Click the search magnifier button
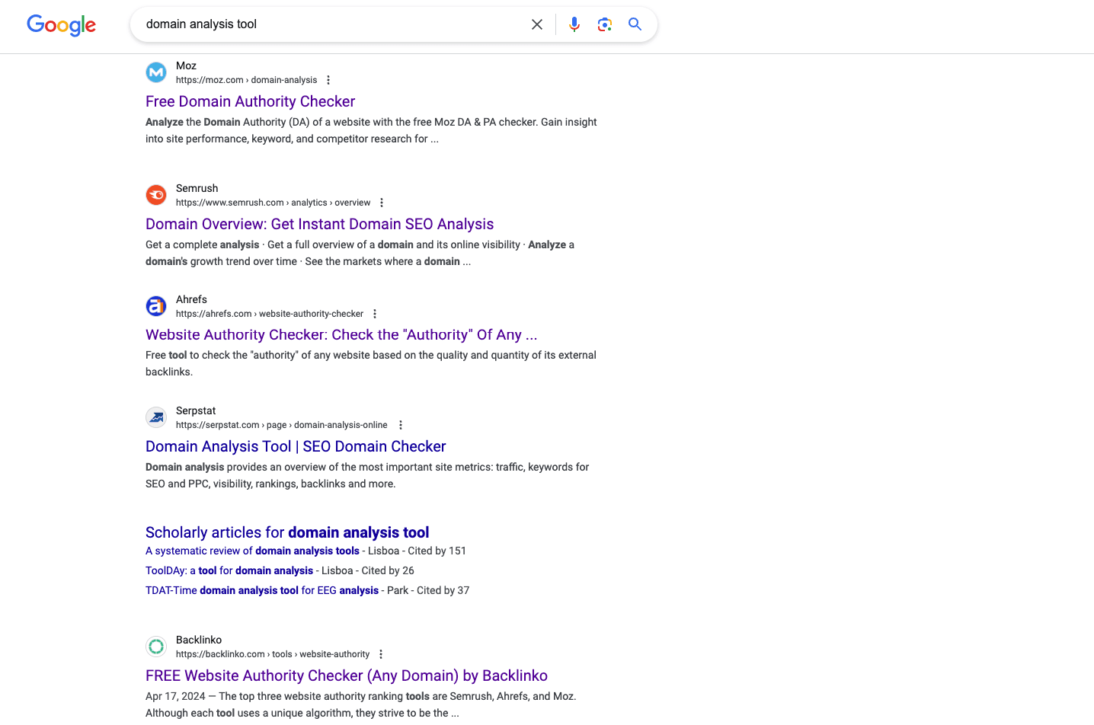Viewport: 1094px width, 725px height. pyautogui.click(x=635, y=24)
